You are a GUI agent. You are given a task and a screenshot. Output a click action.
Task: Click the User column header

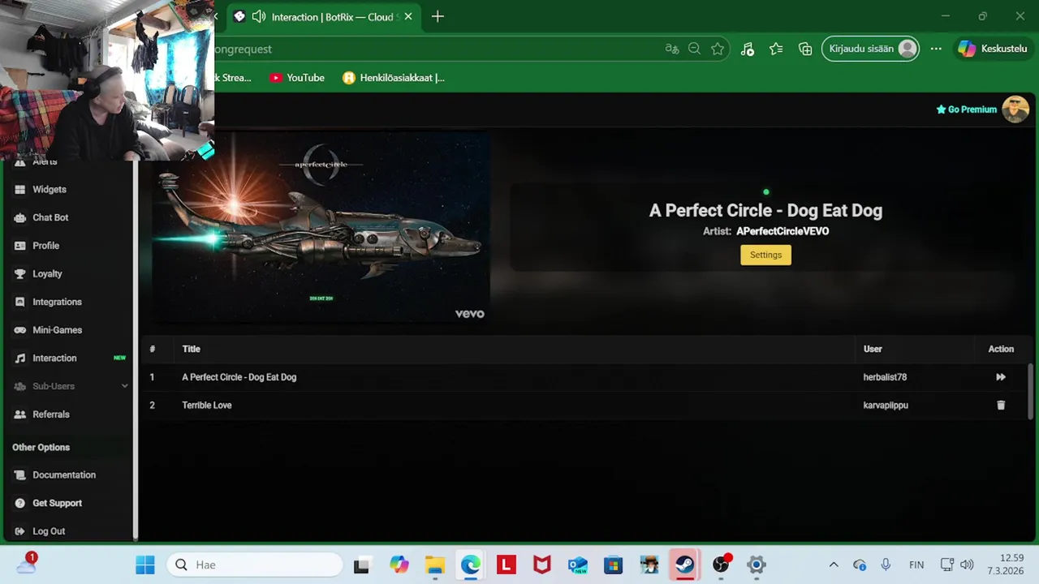pyautogui.click(x=873, y=349)
